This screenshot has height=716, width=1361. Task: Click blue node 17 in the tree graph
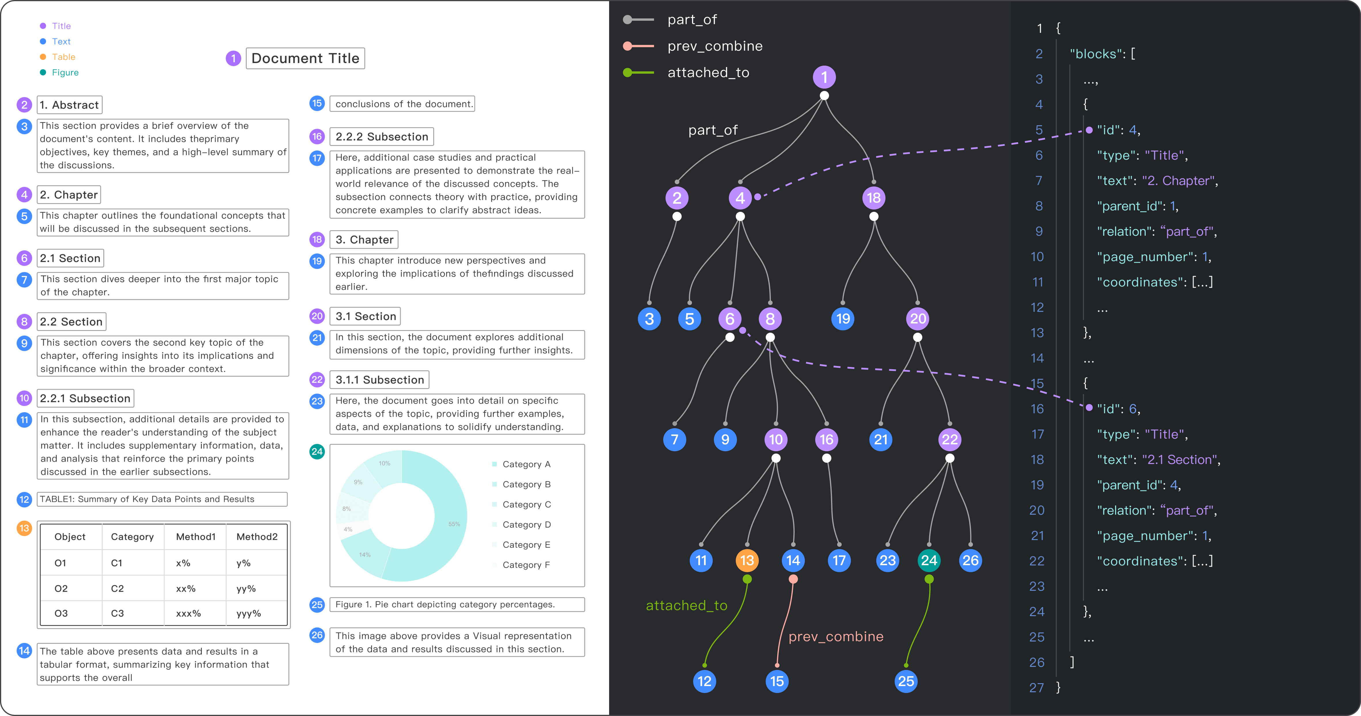(x=839, y=560)
